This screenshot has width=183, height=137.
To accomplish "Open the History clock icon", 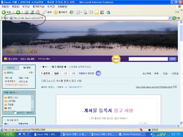I will [71, 12].
